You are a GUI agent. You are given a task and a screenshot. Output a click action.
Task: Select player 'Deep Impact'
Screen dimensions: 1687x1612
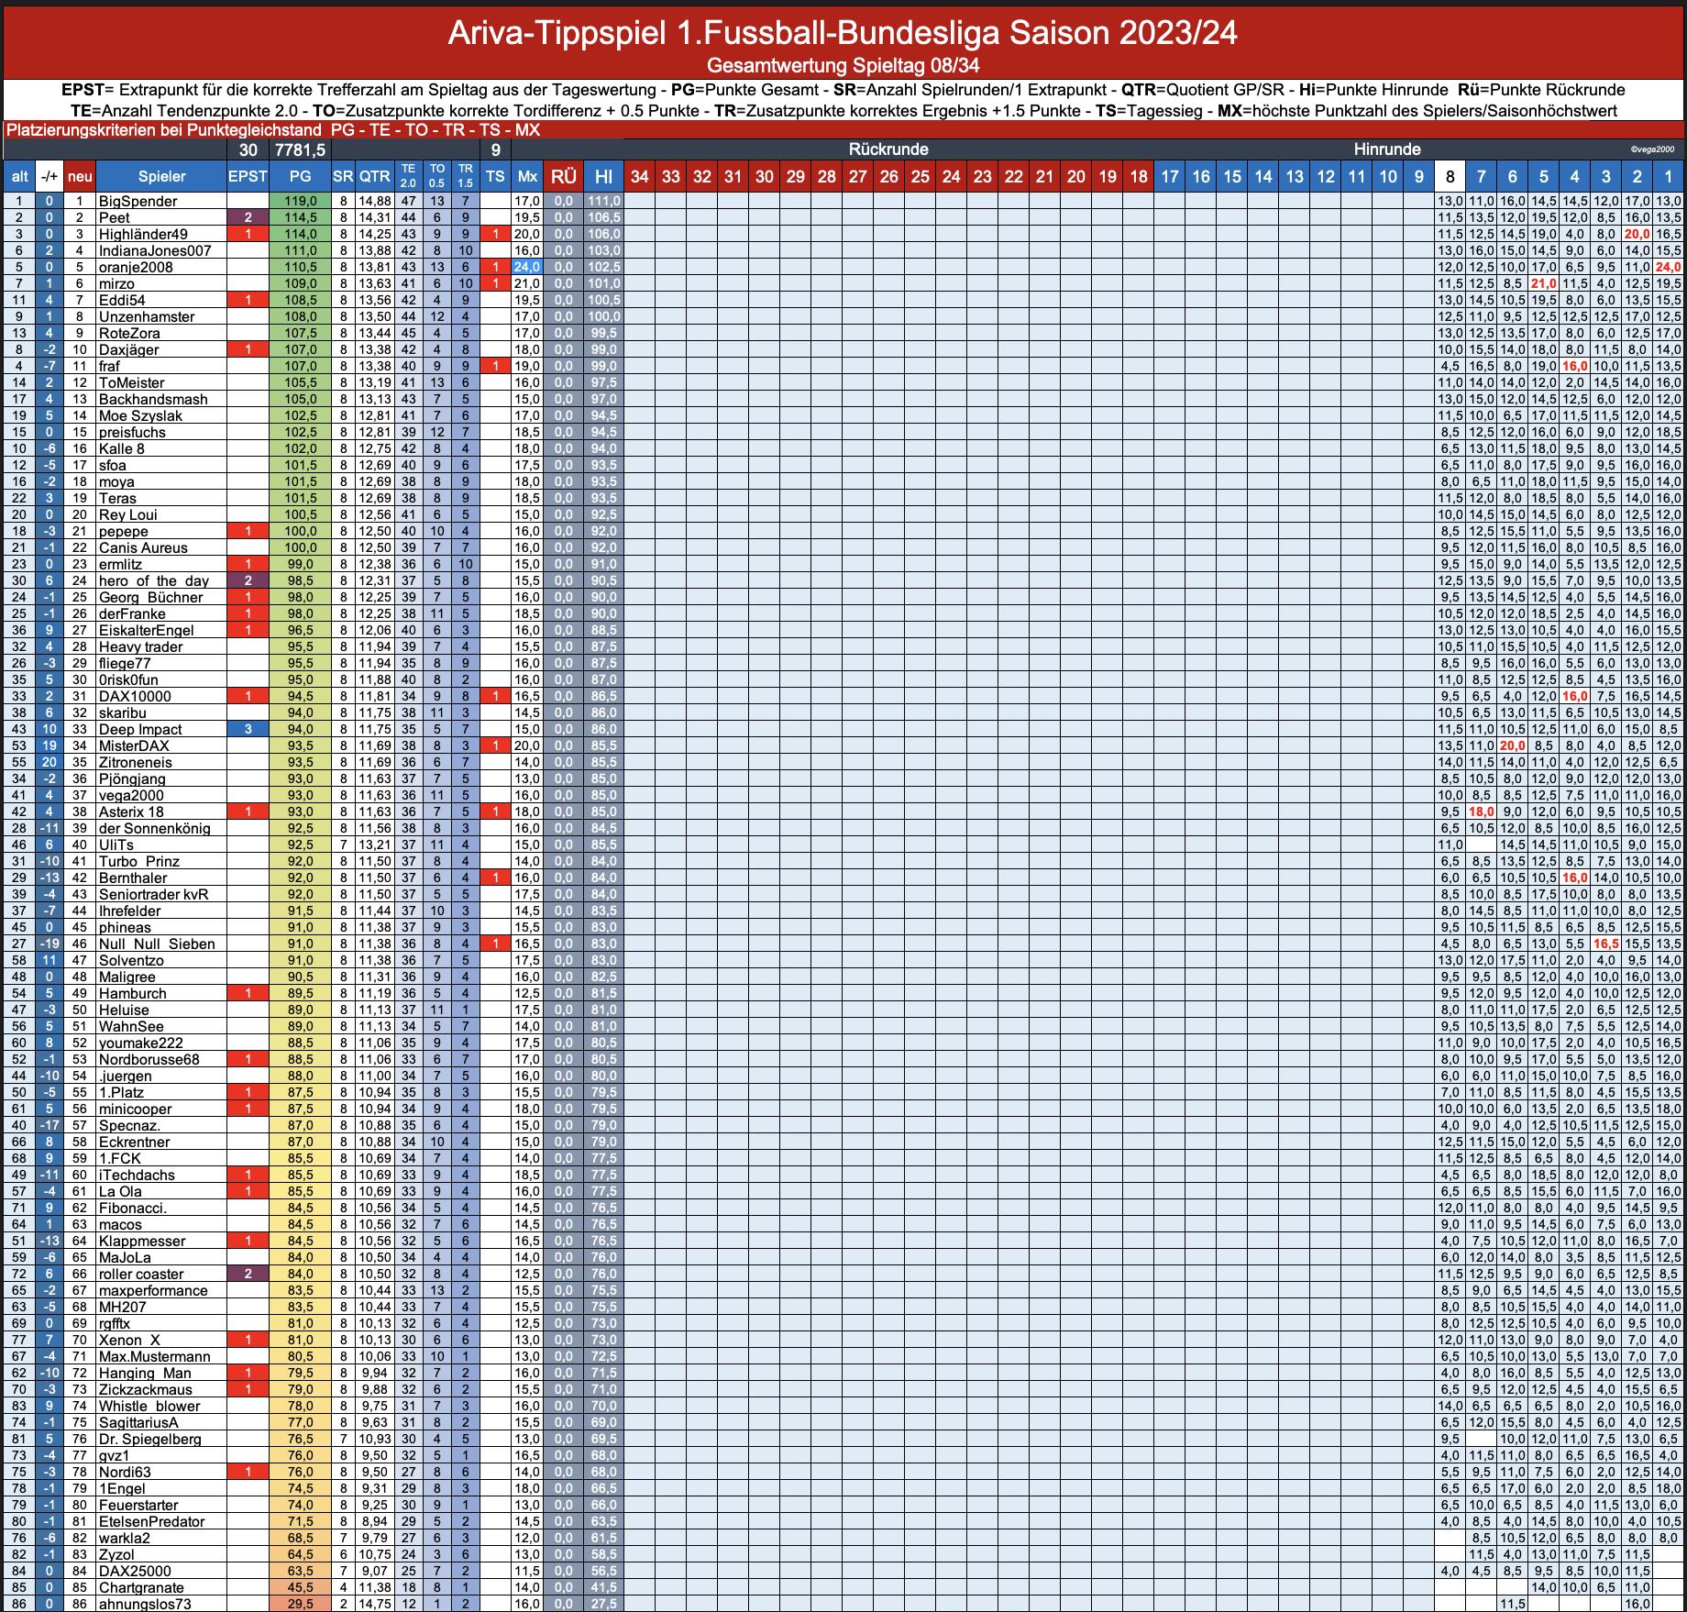[x=140, y=729]
